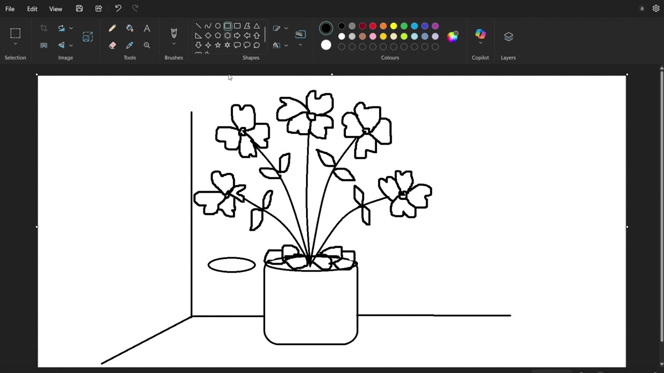Pick the red colour swatch
The image size is (664, 373).
373,26
